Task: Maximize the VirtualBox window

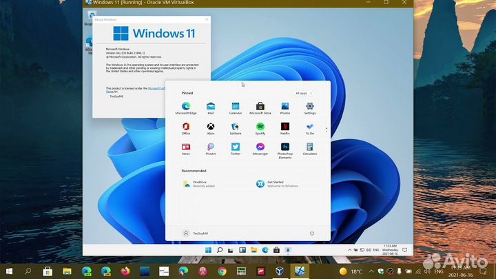Action: (386, 3)
